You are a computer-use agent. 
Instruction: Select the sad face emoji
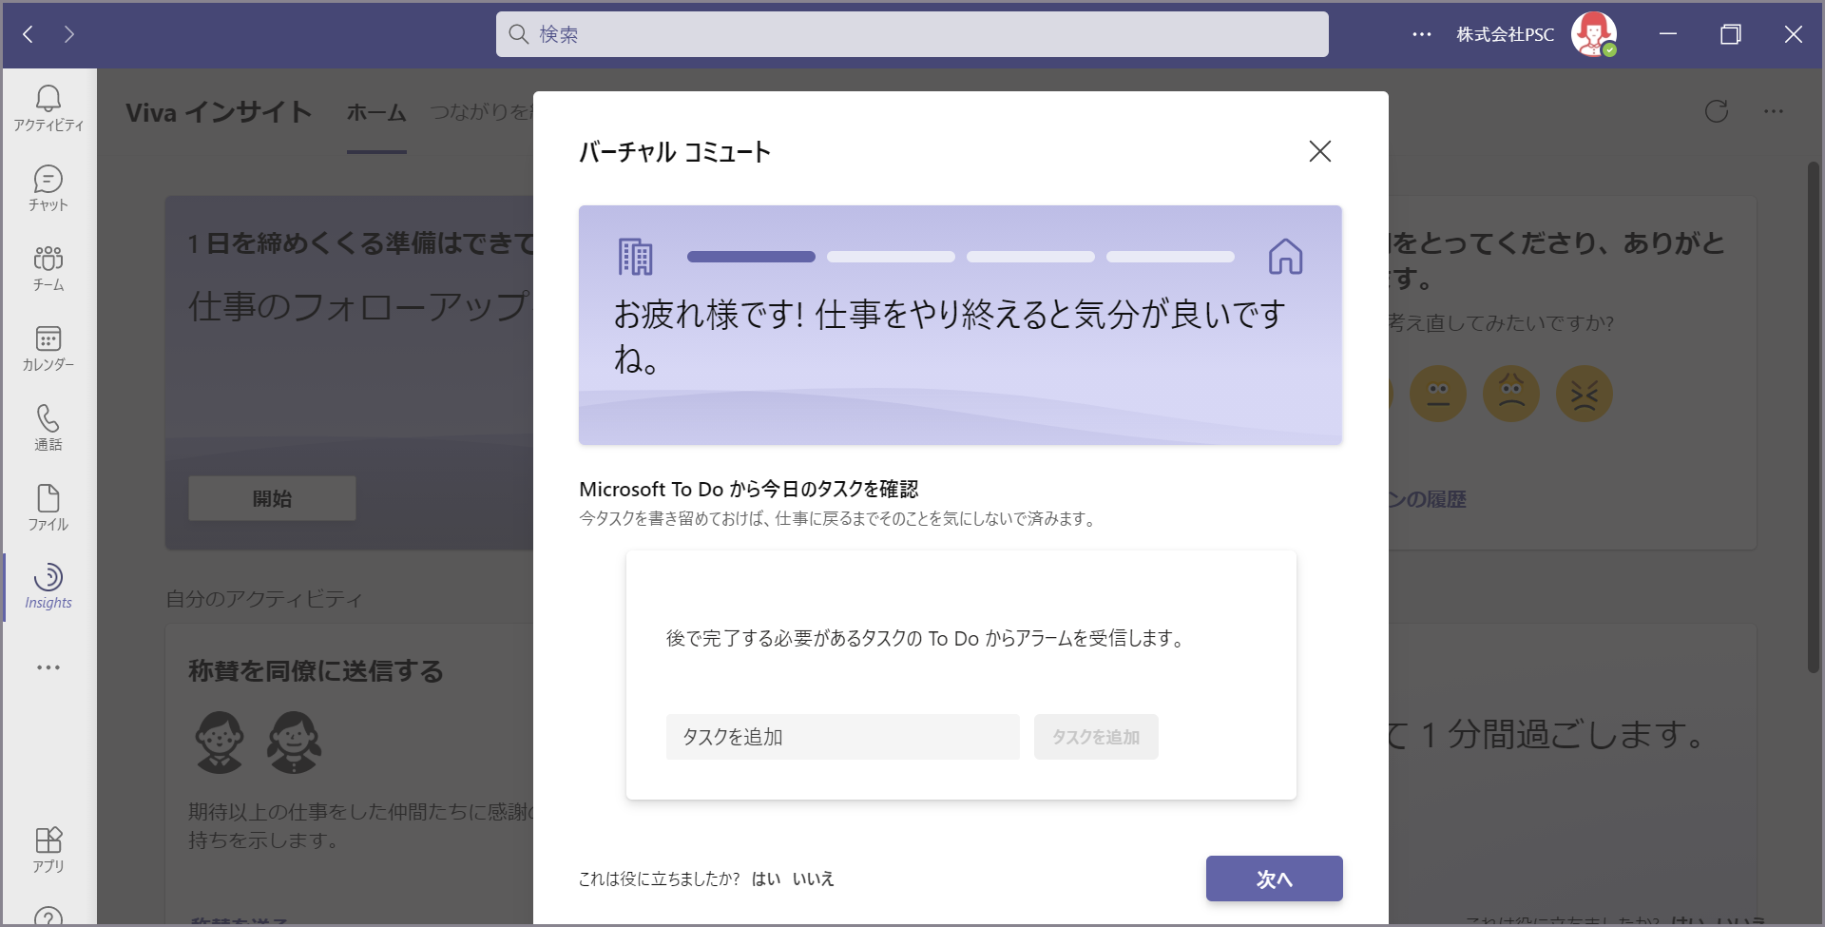1511,394
